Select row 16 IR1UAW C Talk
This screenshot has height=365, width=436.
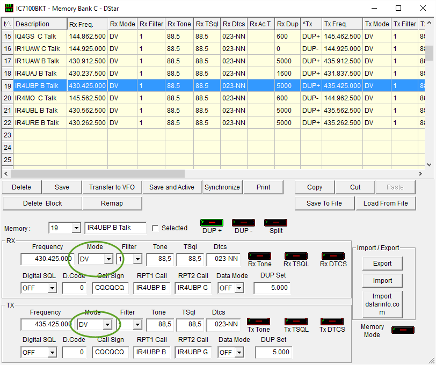pos(213,49)
